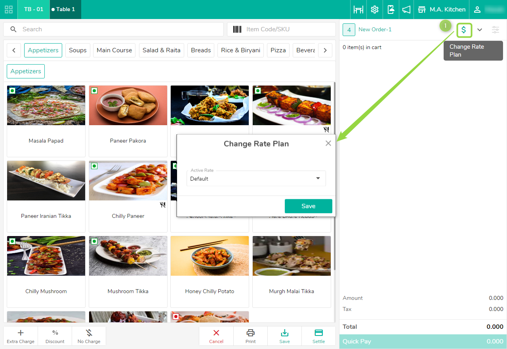Click the New Order-1 label

coord(375,29)
